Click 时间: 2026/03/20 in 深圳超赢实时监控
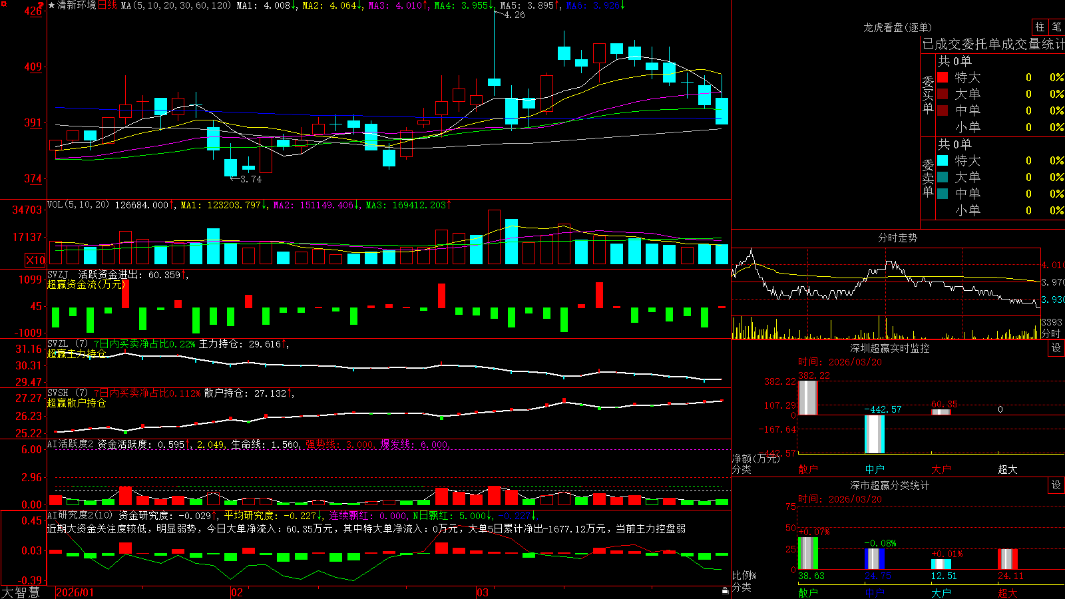 pos(839,362)
